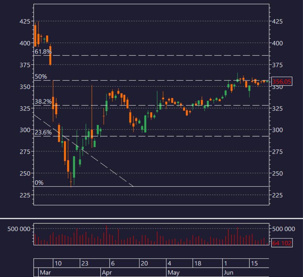
Task: Click the Apr month label on time axis
Action: point(107,273)
